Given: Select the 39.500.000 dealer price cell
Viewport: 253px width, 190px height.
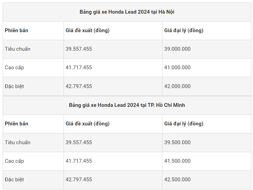Looking at the screenshot, I should click(177, 143).
